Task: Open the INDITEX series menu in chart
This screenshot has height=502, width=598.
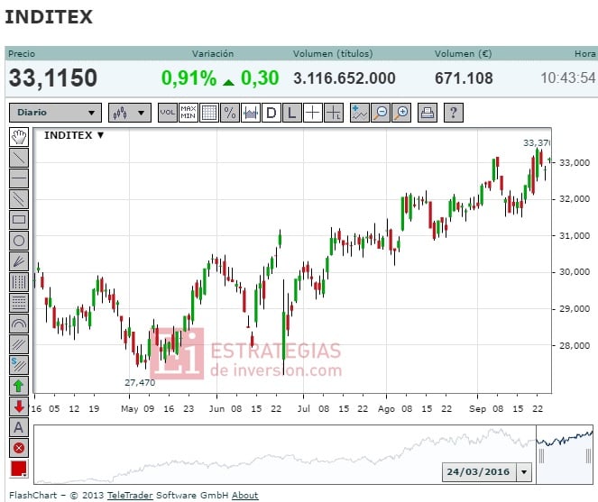Action: [75, 135]
